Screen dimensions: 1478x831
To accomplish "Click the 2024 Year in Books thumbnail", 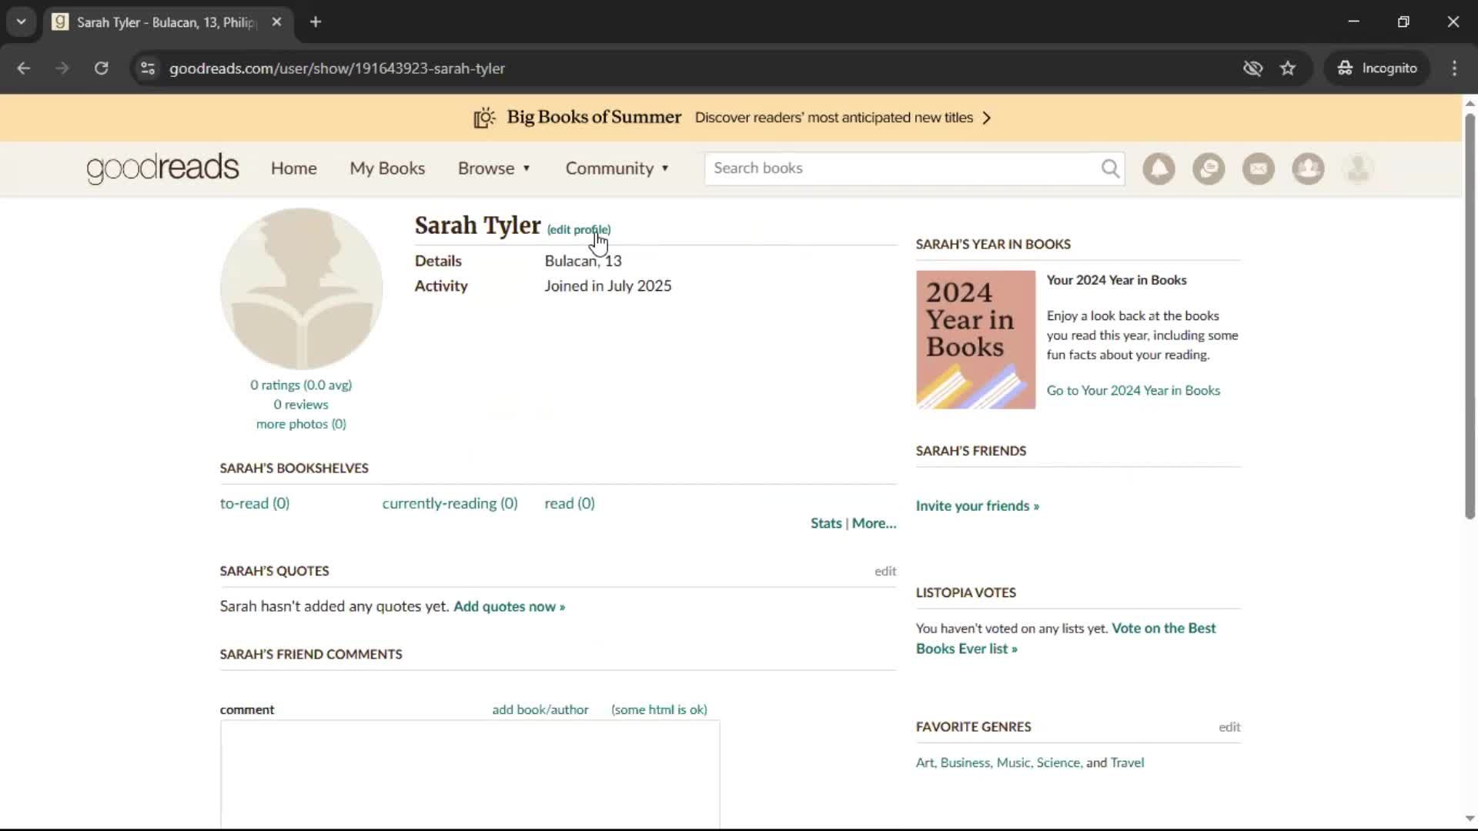I will click(975, 339).
